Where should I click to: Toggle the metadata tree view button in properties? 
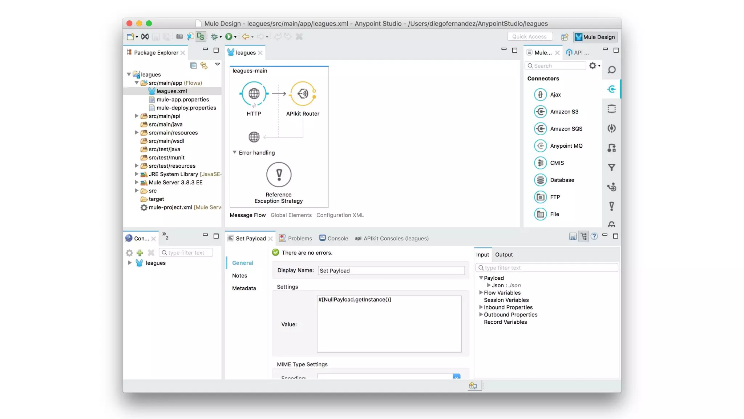[583, 236]
